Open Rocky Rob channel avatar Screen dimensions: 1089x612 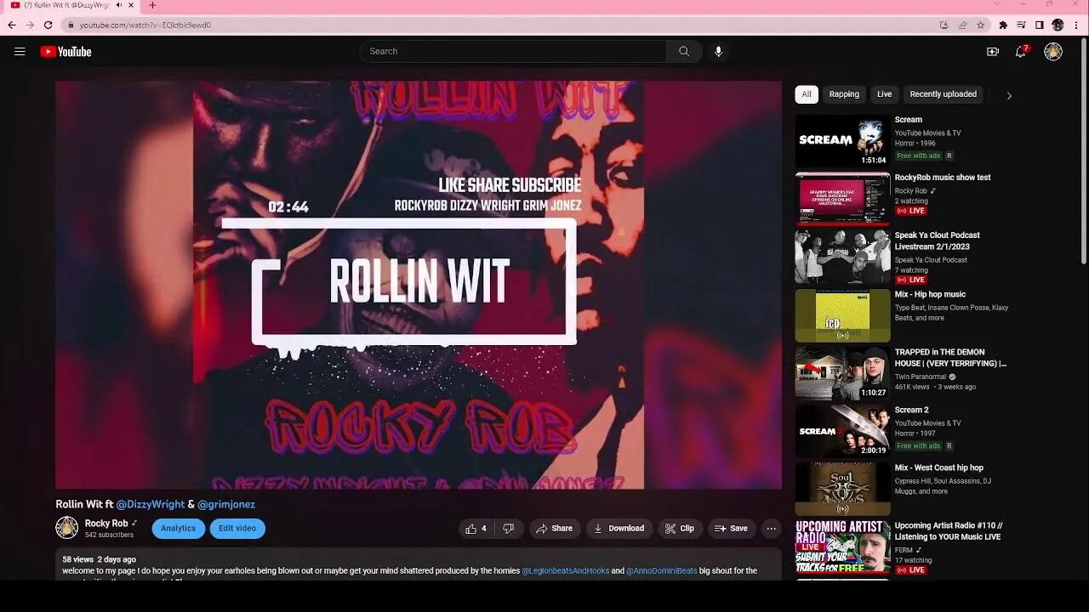click(67, 528)
